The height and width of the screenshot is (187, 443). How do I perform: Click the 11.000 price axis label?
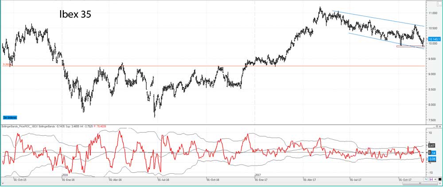tap(432, 13)
